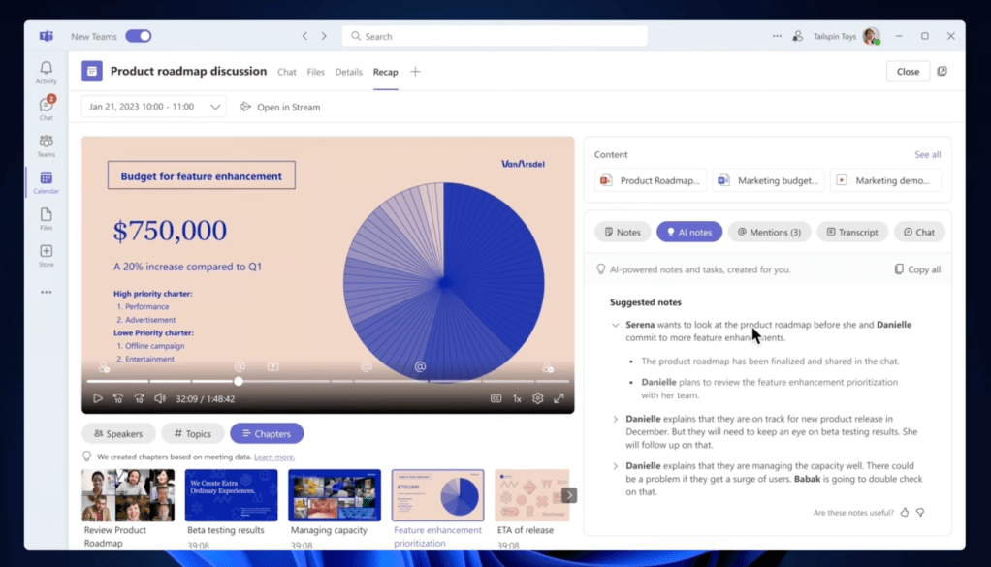Click the video progress bar scrubber
Viewport: 991px width, 567px height.
click(x=239, y=381)
